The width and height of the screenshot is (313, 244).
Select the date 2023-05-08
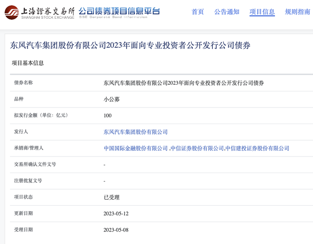116,230
